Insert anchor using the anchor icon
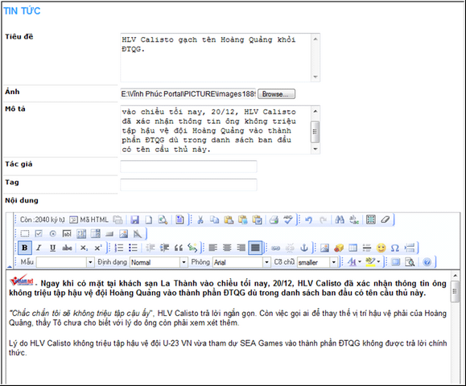466x386 pixels. click(303, 248)
